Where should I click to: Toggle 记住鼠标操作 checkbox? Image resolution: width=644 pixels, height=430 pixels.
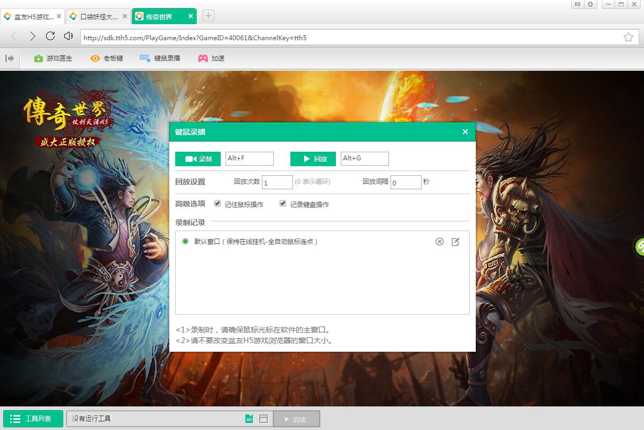(x=218, y=203)
